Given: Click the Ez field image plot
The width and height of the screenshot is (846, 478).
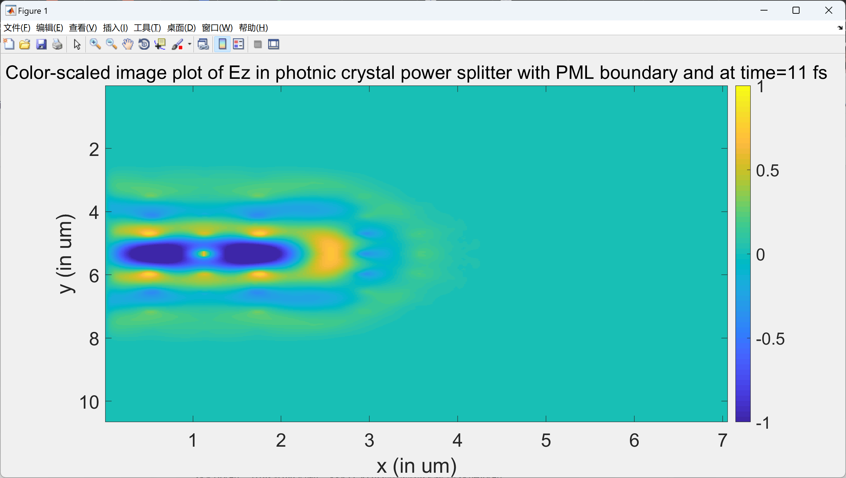Looking at the screenshot, I should [416, 253].
